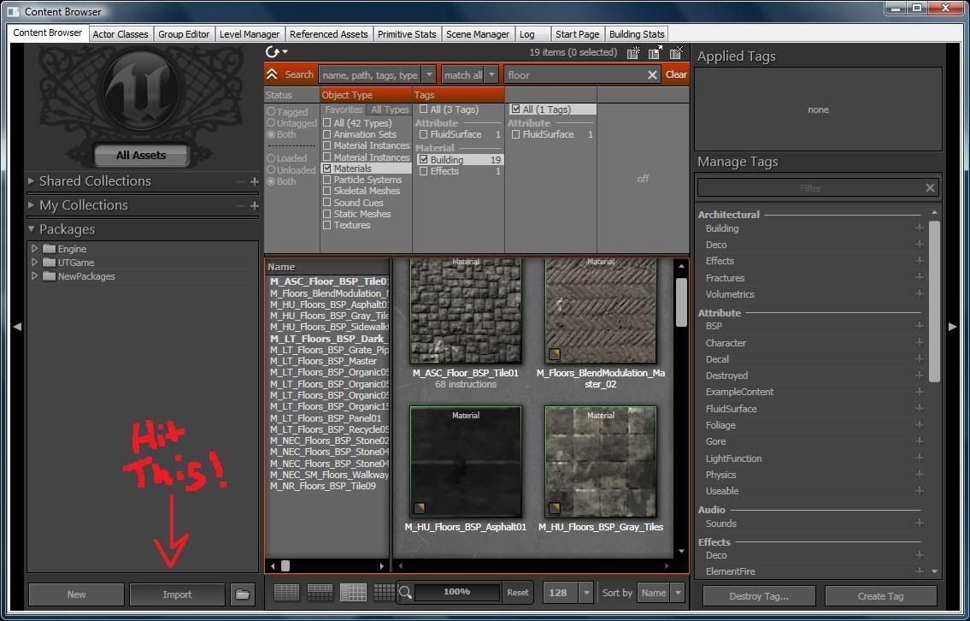The height and width of the screenshot is (621, 970).
Task: Click the clear search text X icon
Action: point(652,75)
